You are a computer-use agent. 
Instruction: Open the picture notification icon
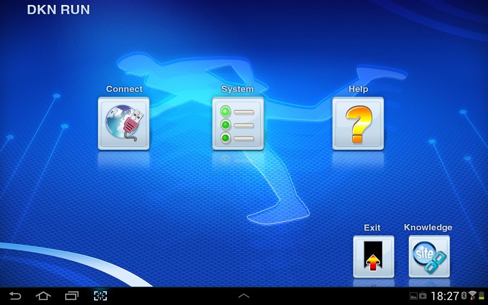click(x=413, y=296)
